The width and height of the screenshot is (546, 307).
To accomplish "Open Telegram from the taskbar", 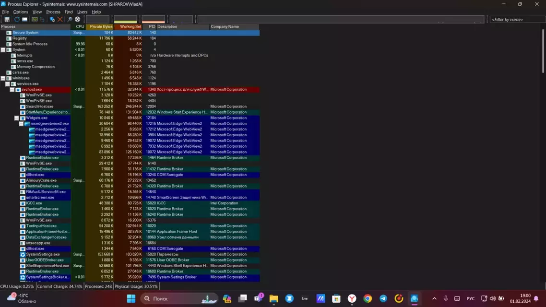I will [x=383, y=299].
